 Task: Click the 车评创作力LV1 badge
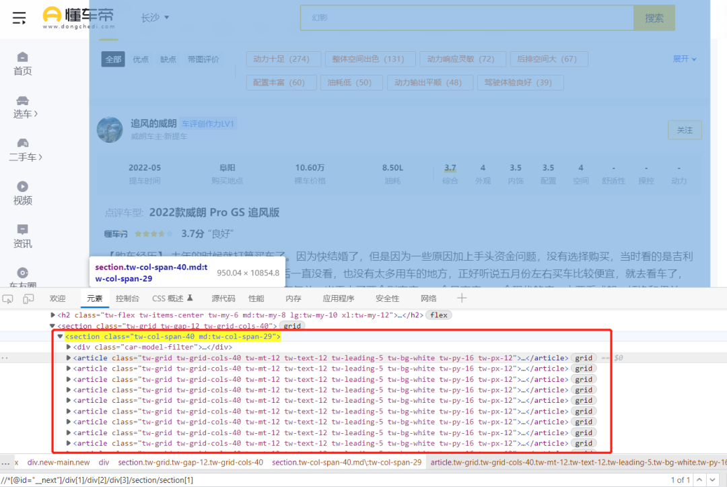tap(208, 124)
